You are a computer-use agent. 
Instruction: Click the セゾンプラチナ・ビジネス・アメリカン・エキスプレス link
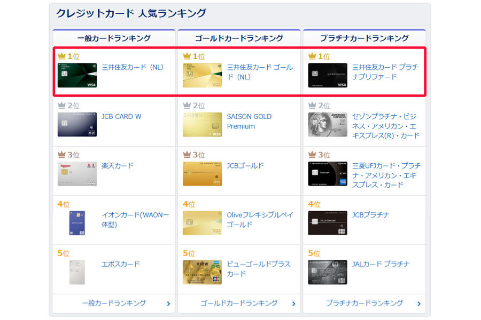point(386,126)
